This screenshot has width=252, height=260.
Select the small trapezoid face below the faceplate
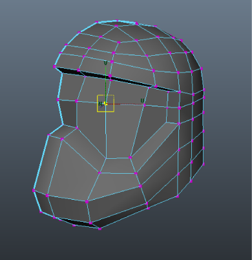118,166
